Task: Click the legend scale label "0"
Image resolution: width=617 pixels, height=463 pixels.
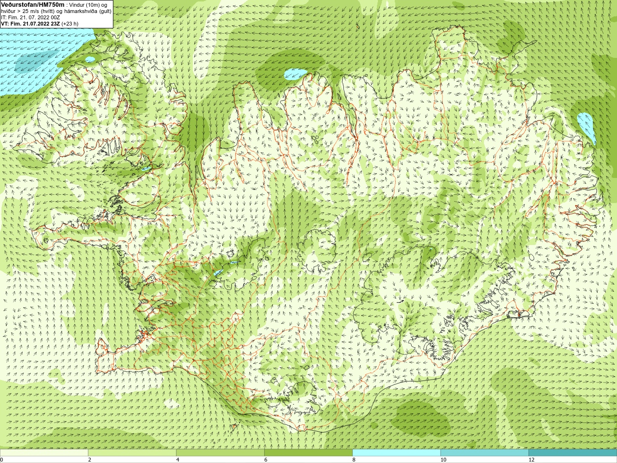Action: 2,460
